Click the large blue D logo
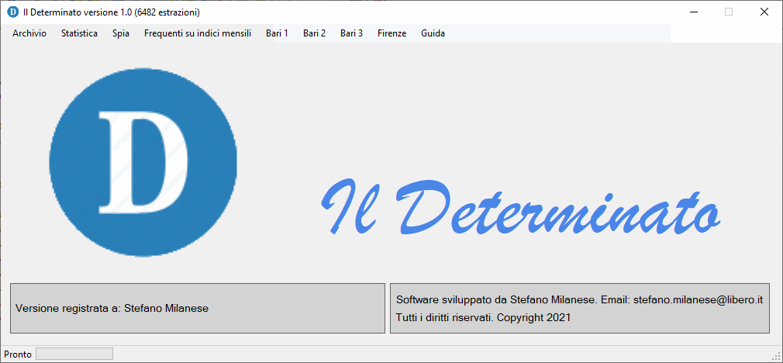 [143, 162]
